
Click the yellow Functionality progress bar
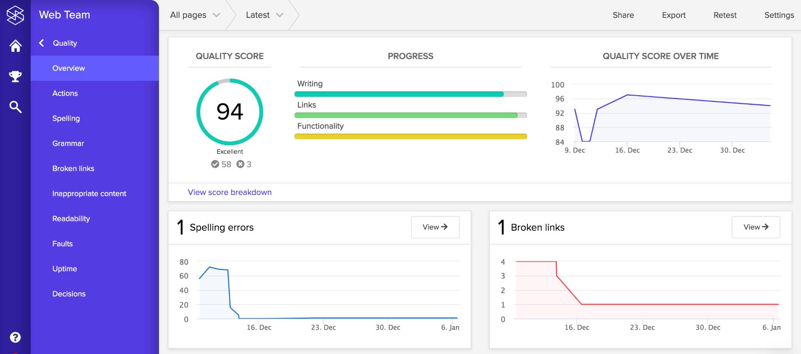(410, 136)
